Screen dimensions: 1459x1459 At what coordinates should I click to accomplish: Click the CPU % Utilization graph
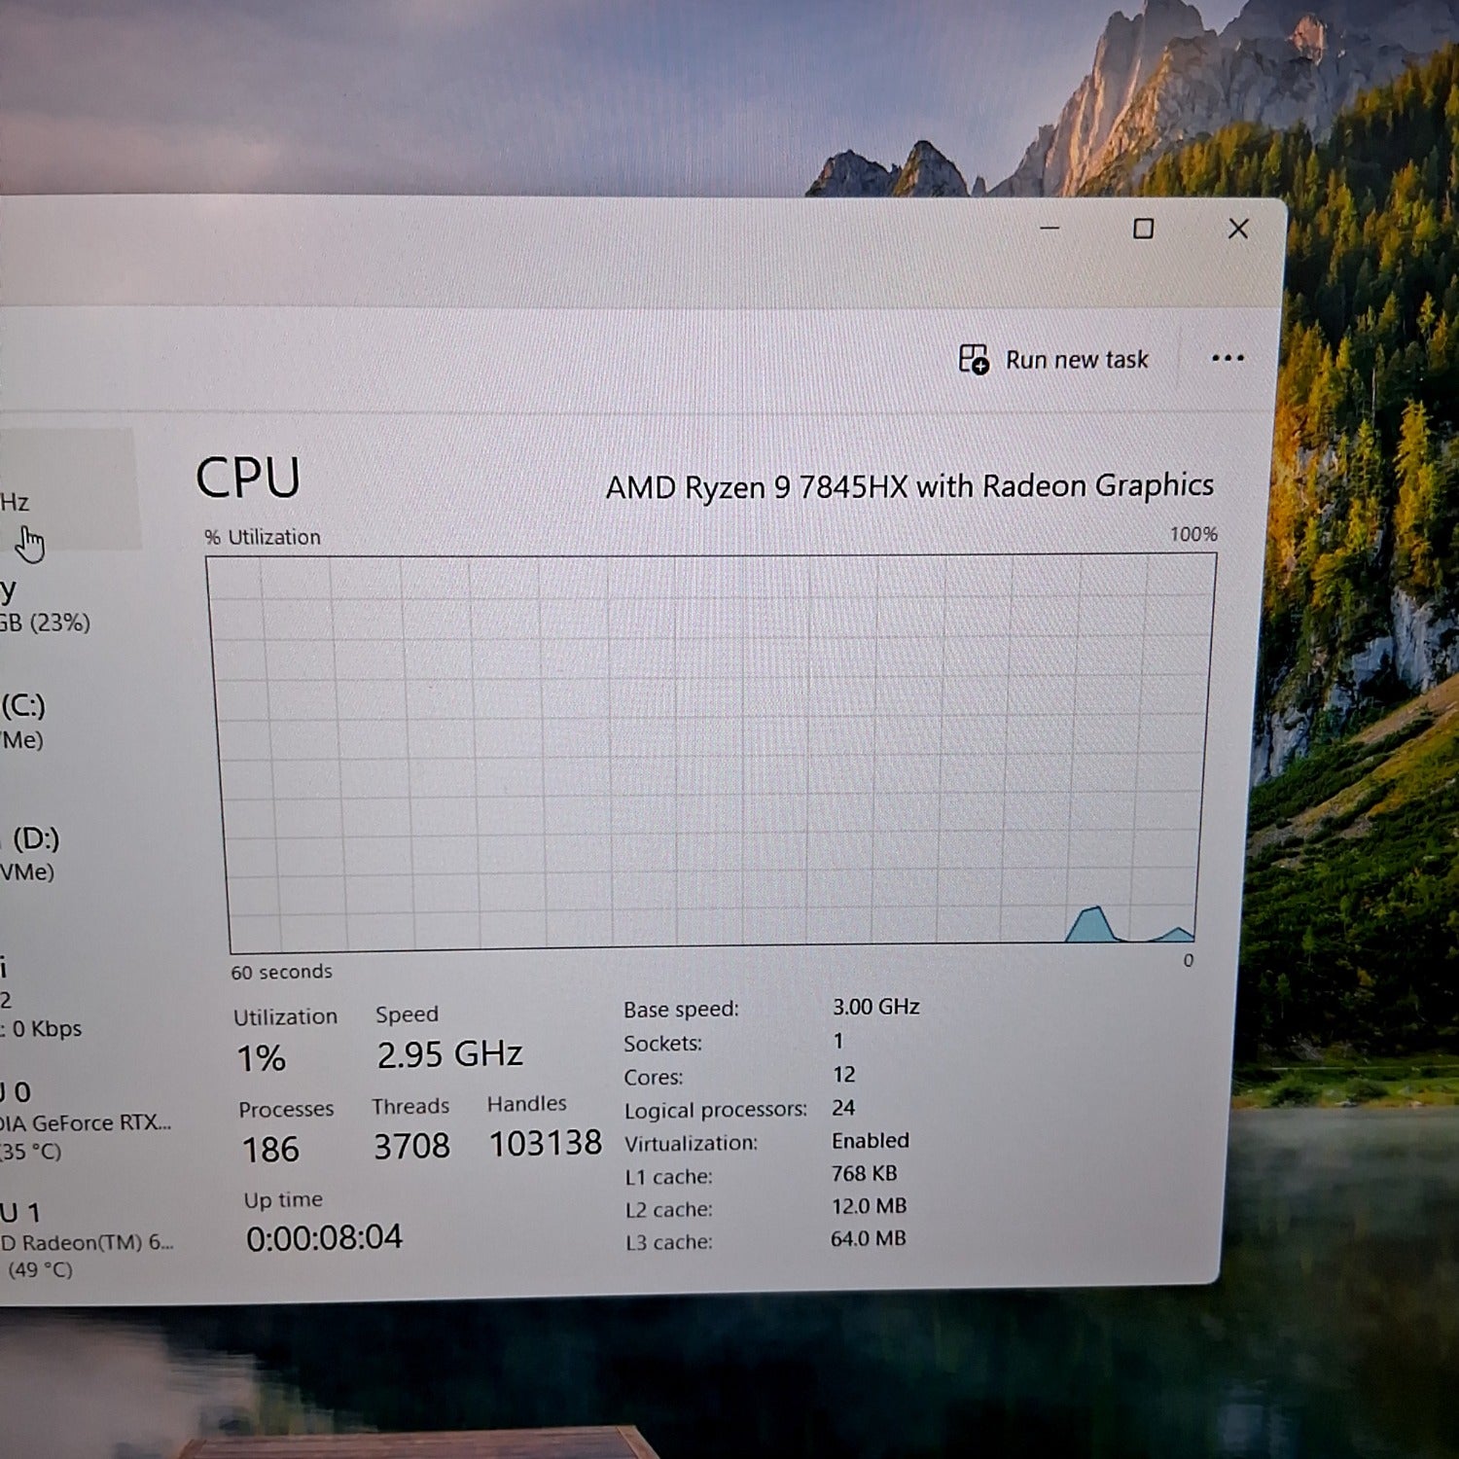[710, 751]
